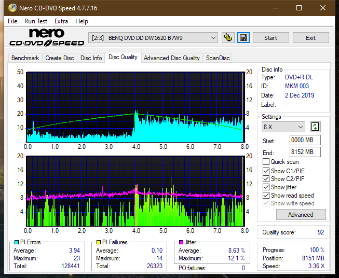Viewport: 339px width, 278px height.
Task: Click the Nero CD-DVD Speed logo
Action: pos(47,37)
